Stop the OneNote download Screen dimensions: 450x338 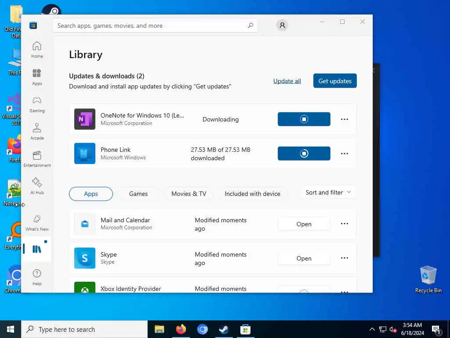click(x=304, y=119)
